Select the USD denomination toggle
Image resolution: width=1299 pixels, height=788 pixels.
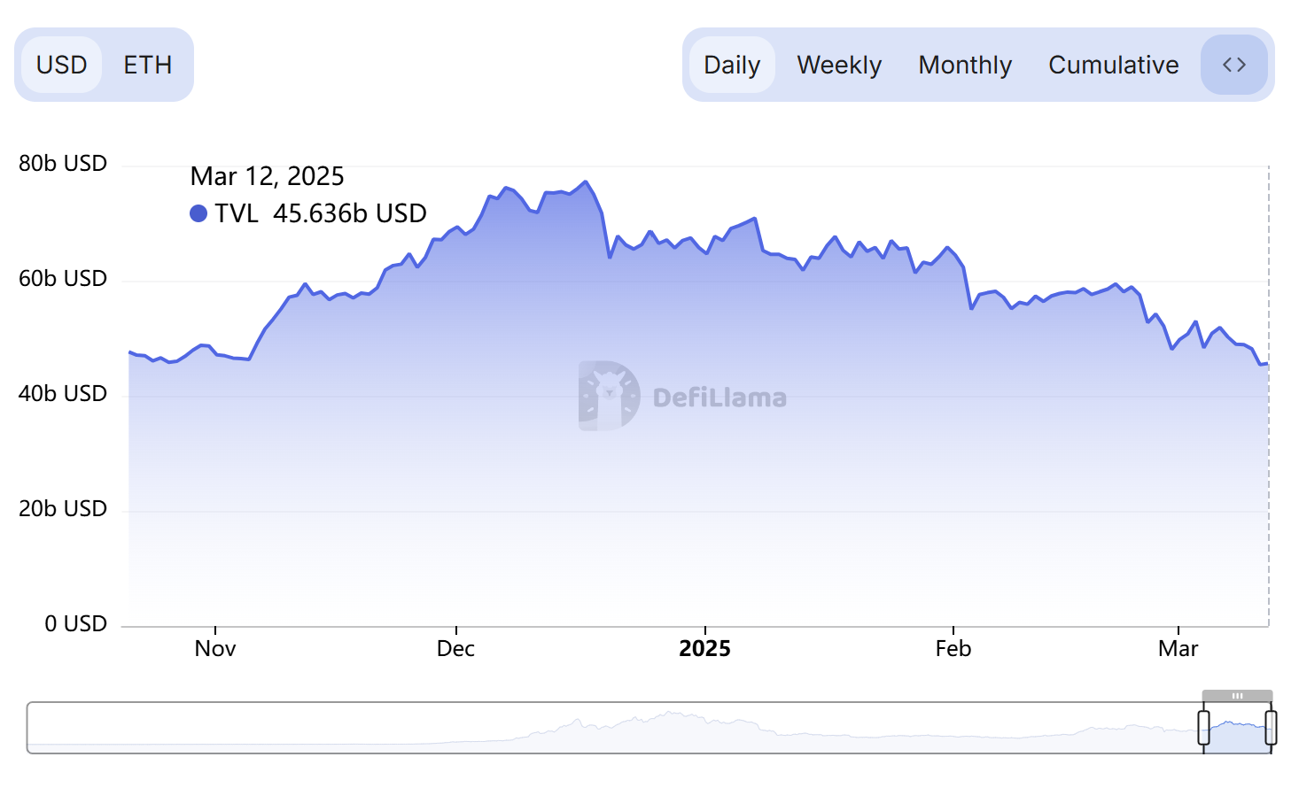pos(61,65)
